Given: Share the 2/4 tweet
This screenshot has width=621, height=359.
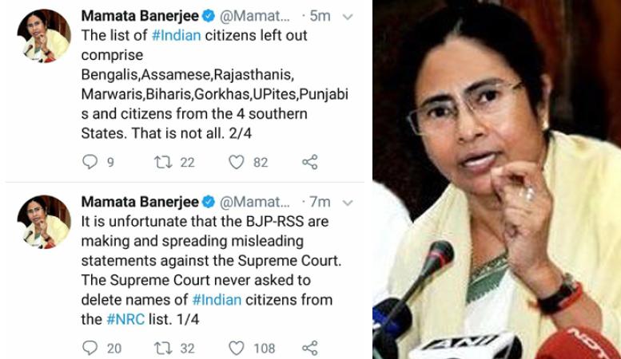Looking at the screenshot, I should coord(310,162).
